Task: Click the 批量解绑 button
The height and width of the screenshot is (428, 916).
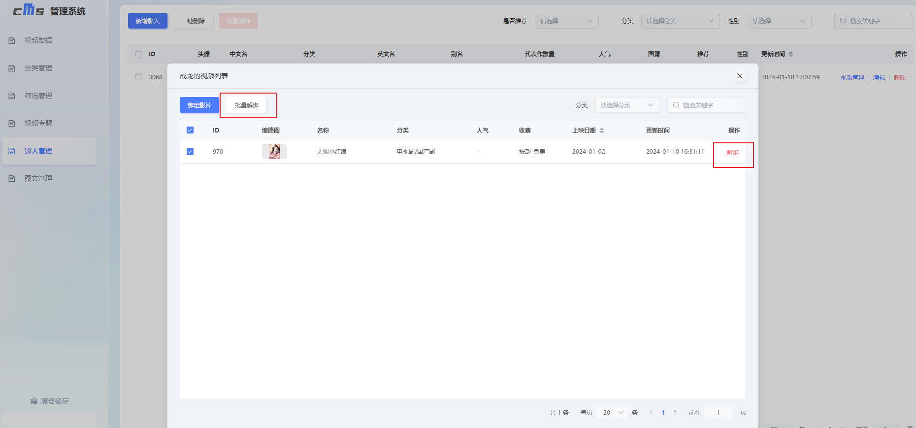Action: (x=246, y=105)
